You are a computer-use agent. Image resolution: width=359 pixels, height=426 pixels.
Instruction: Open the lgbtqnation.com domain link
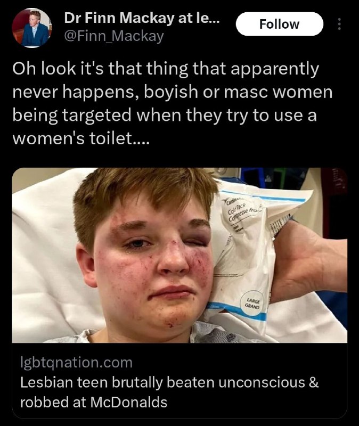76,363
